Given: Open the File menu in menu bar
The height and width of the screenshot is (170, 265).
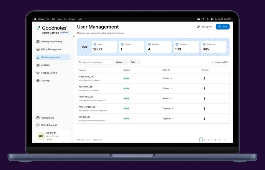Looking at the screenshot, I should [x=48, y=19].
